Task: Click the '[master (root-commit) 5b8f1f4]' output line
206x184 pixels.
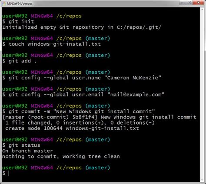Action: click(100, 117)
